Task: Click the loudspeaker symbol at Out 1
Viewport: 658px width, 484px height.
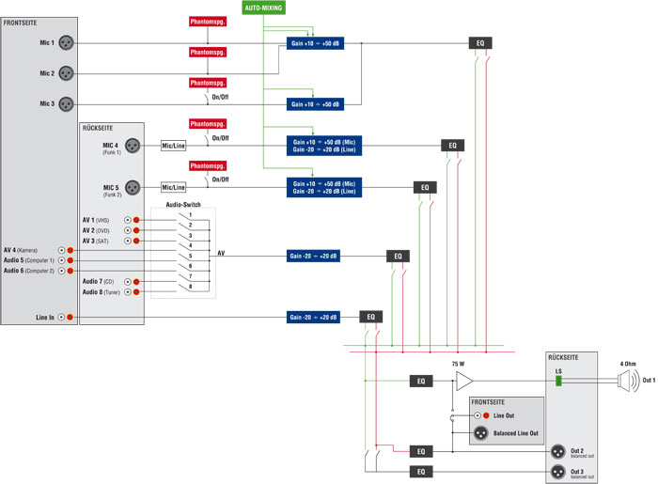Action: click(626, 381)
